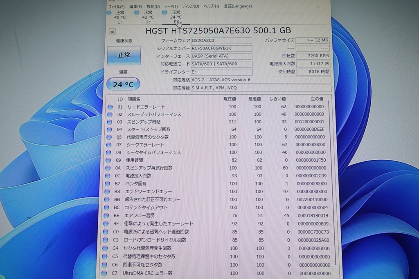Click status dot for 05 代替処理済のセクタ数

point(109,137)
